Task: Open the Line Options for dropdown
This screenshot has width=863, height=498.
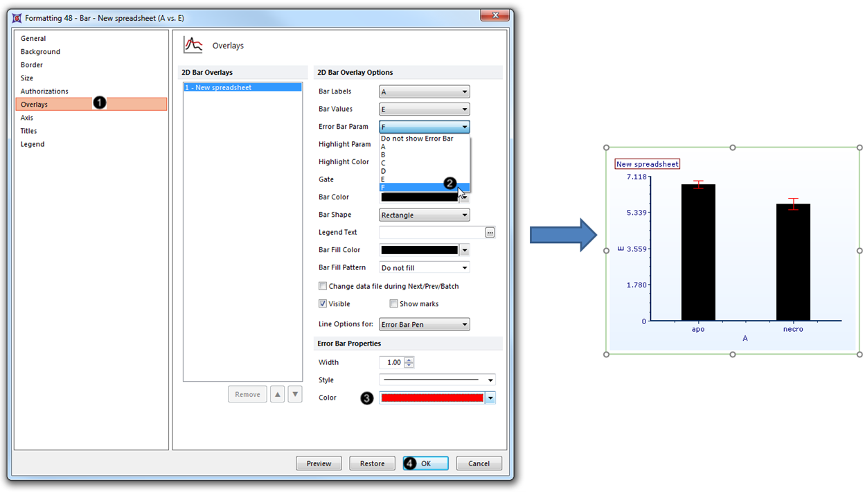Action: click(424, 324)
